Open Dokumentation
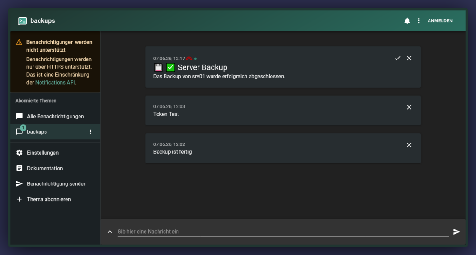This screenshot has width=476, height=255. (x=55, y=168)
